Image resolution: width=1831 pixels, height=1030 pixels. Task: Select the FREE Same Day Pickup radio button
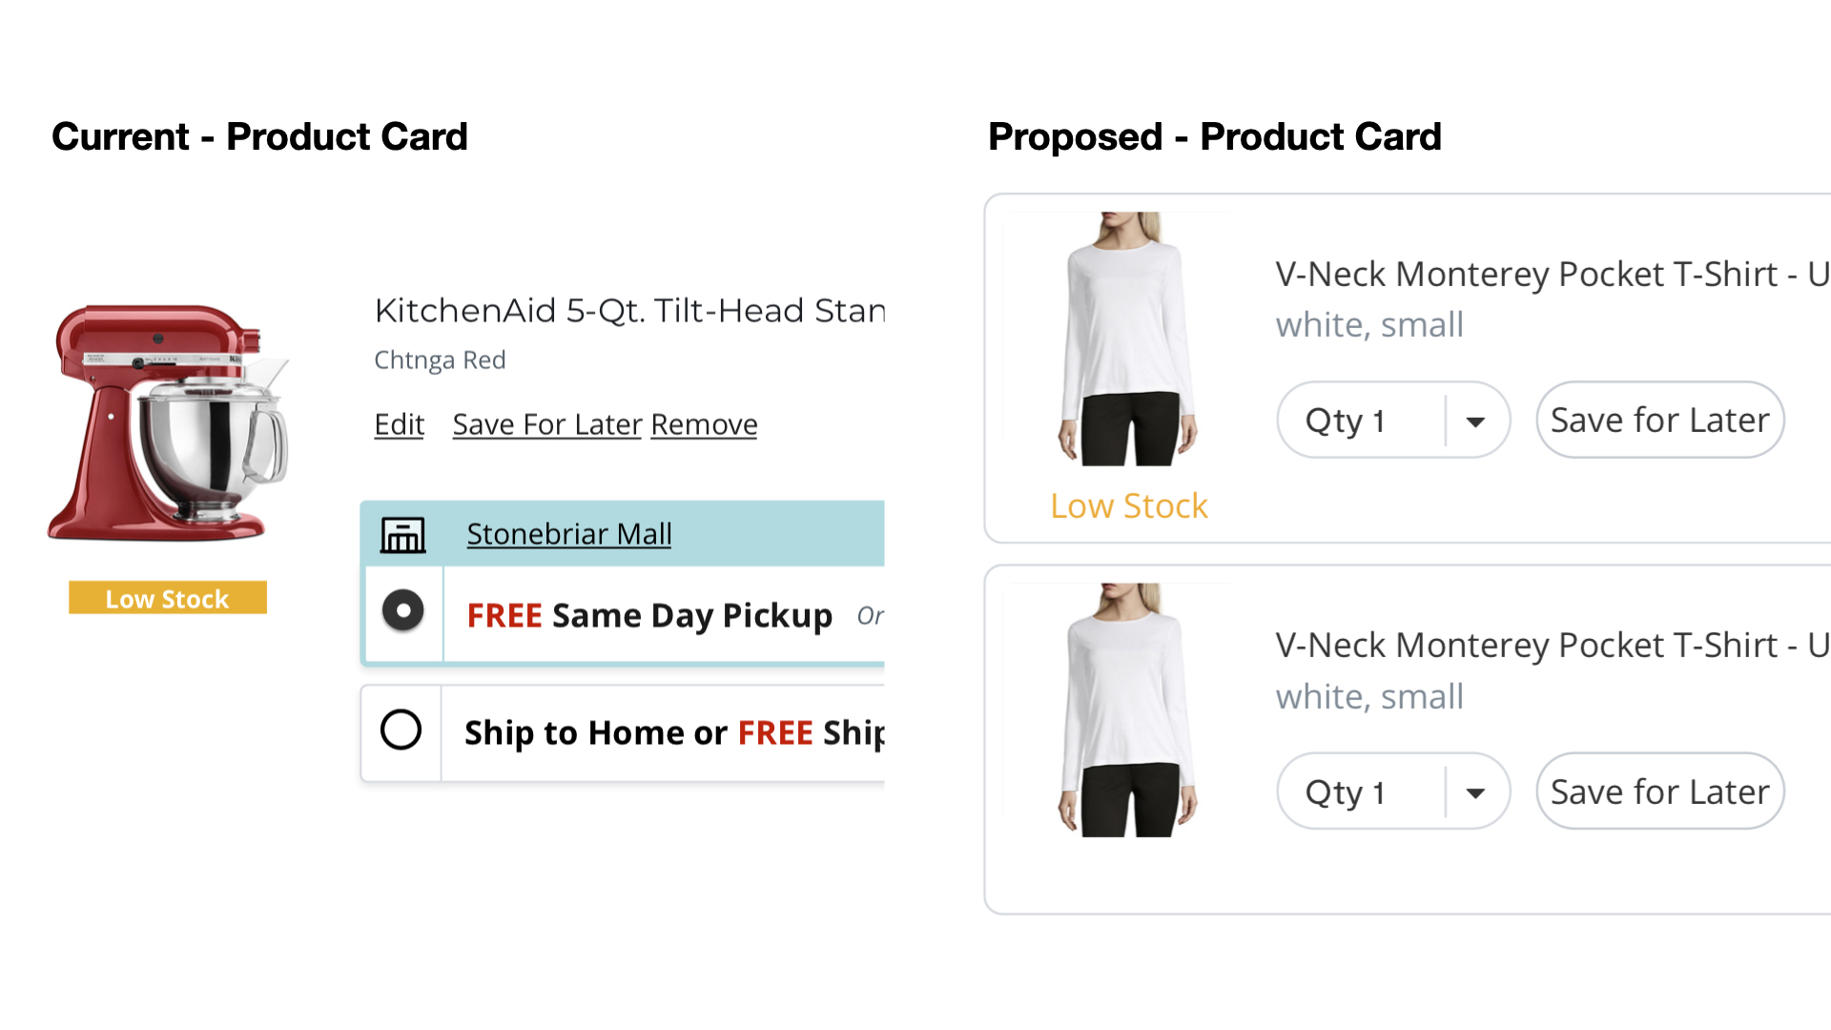pyautogui.click(x=403, y=610)
